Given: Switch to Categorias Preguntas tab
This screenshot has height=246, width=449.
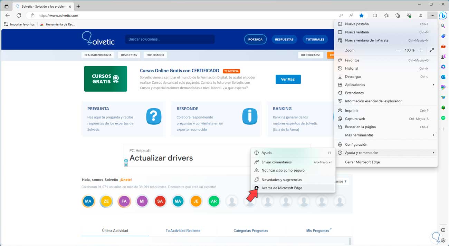Looking at the screenshot, I should [x=251, y=230].
